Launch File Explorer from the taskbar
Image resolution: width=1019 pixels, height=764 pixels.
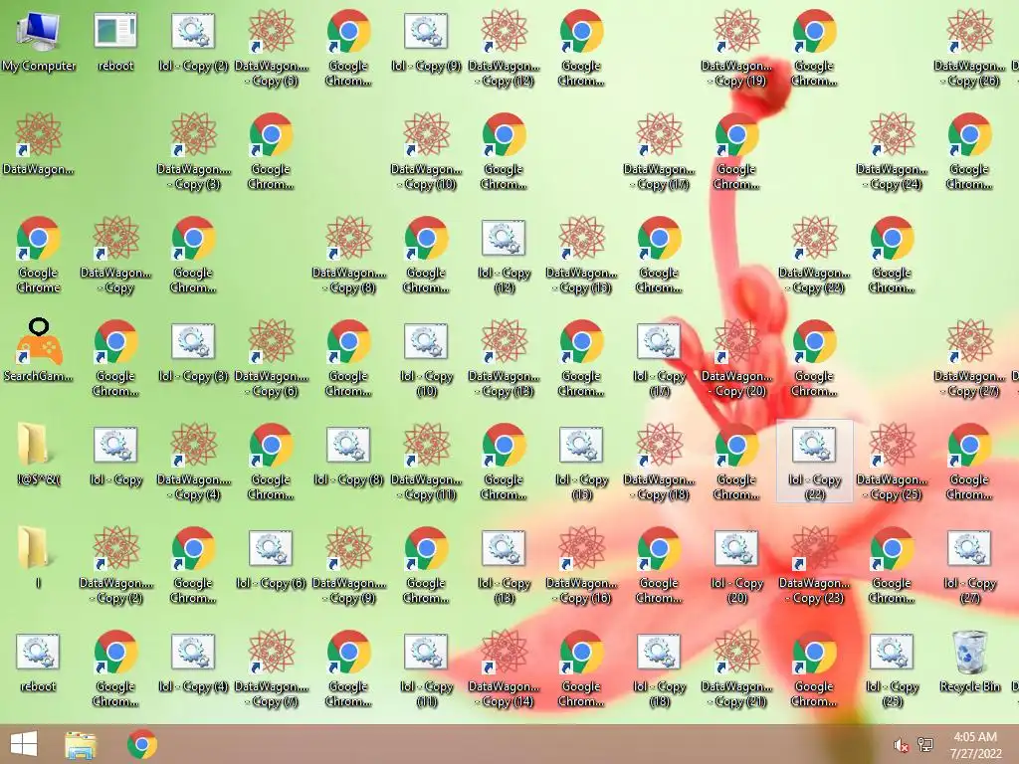[81, 744]
